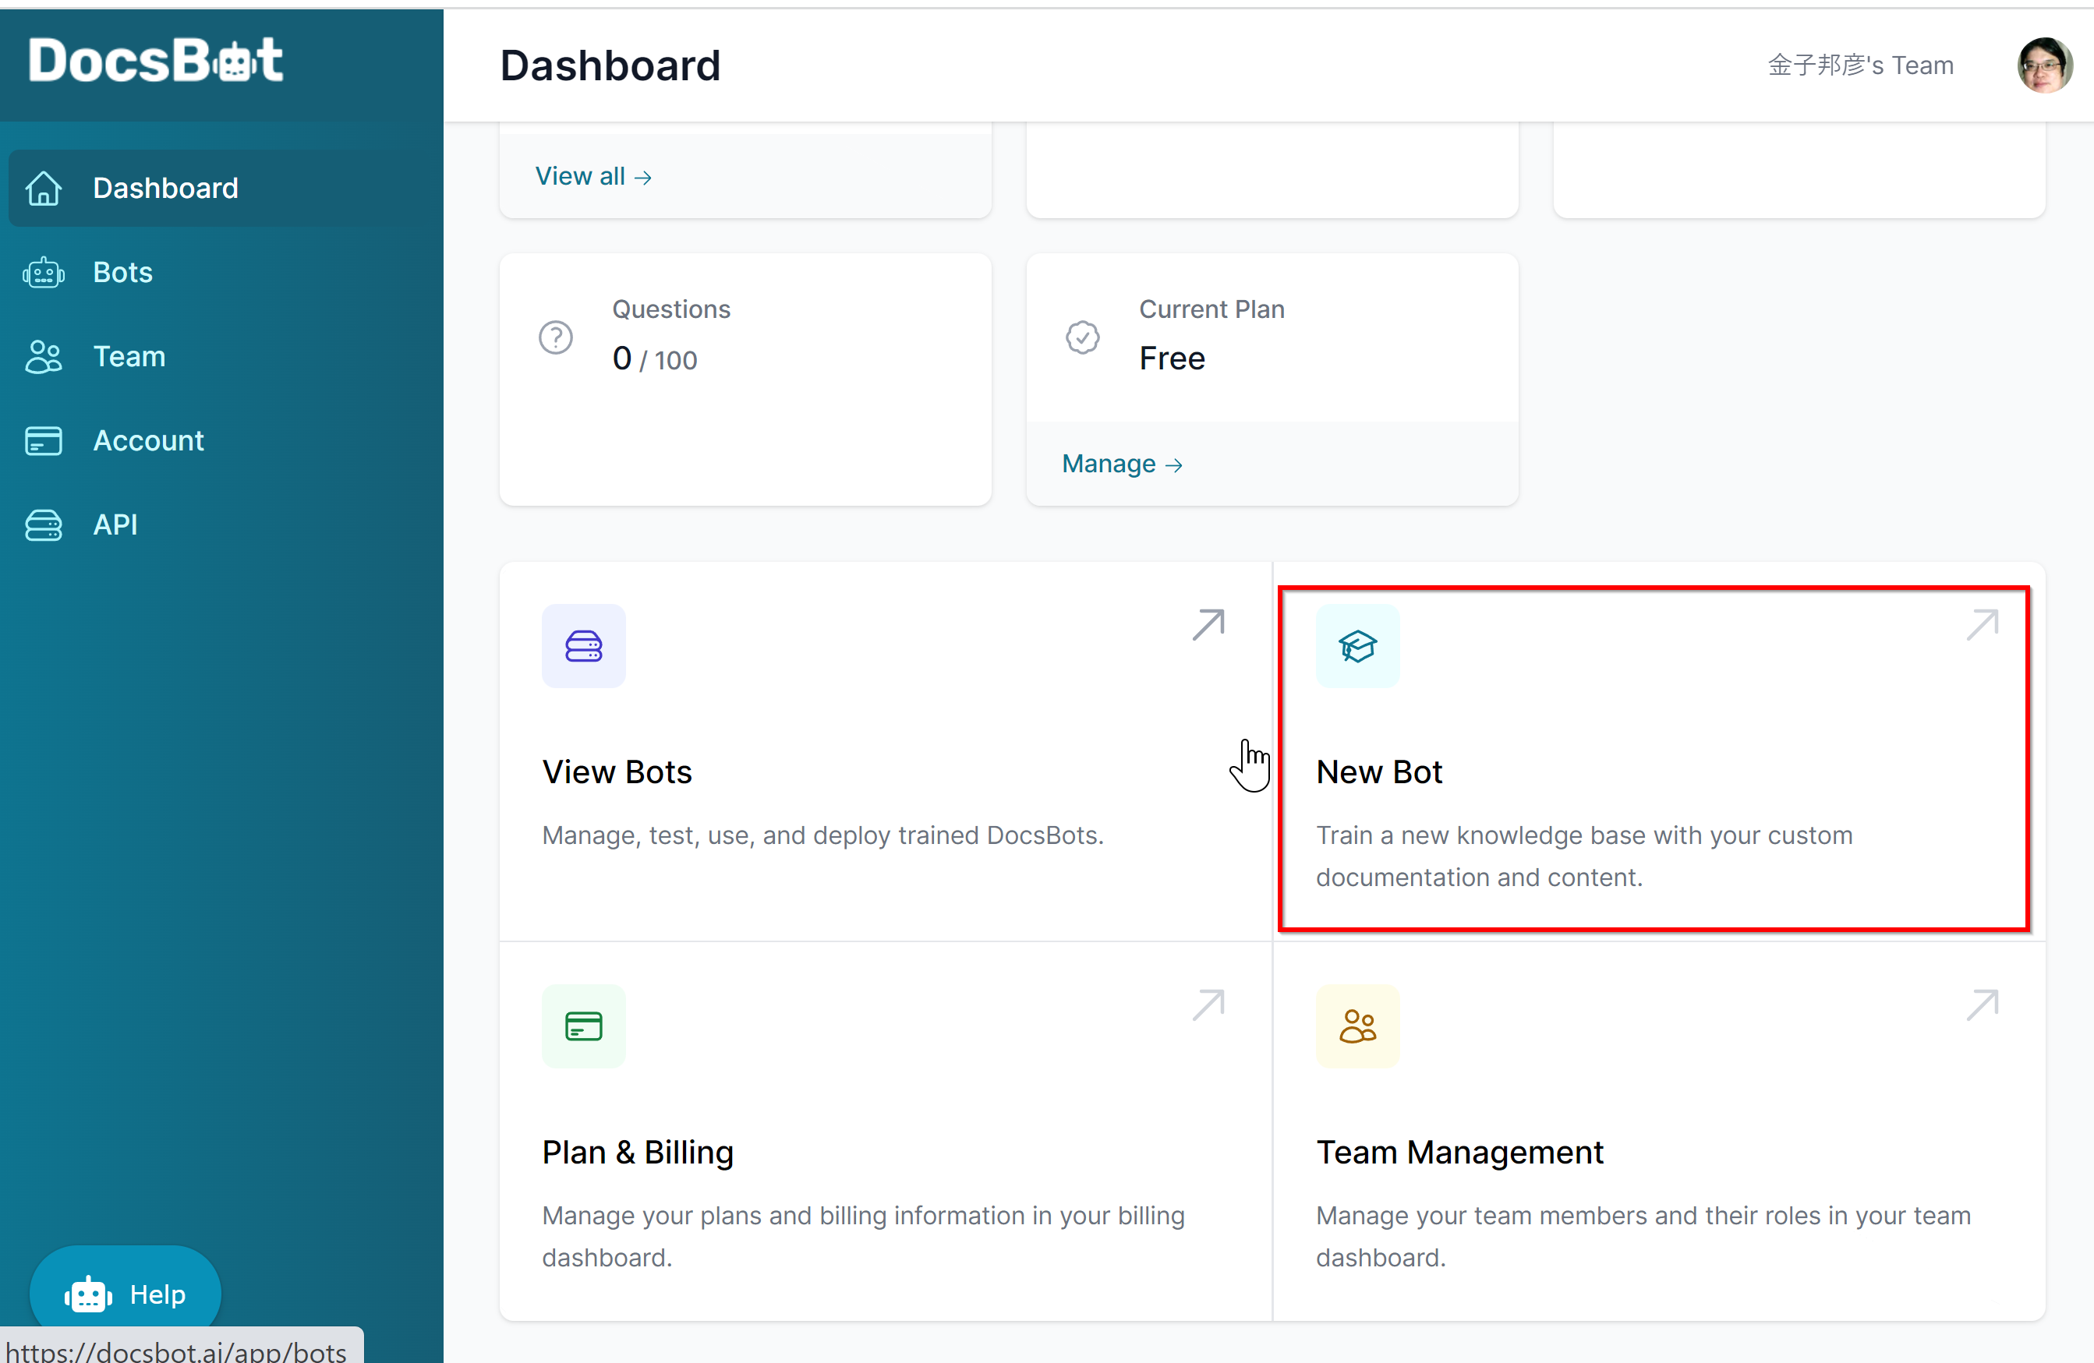Screen dimensions: 2094x1363
Task: Click the Team people icon
Action: [41, 355]
